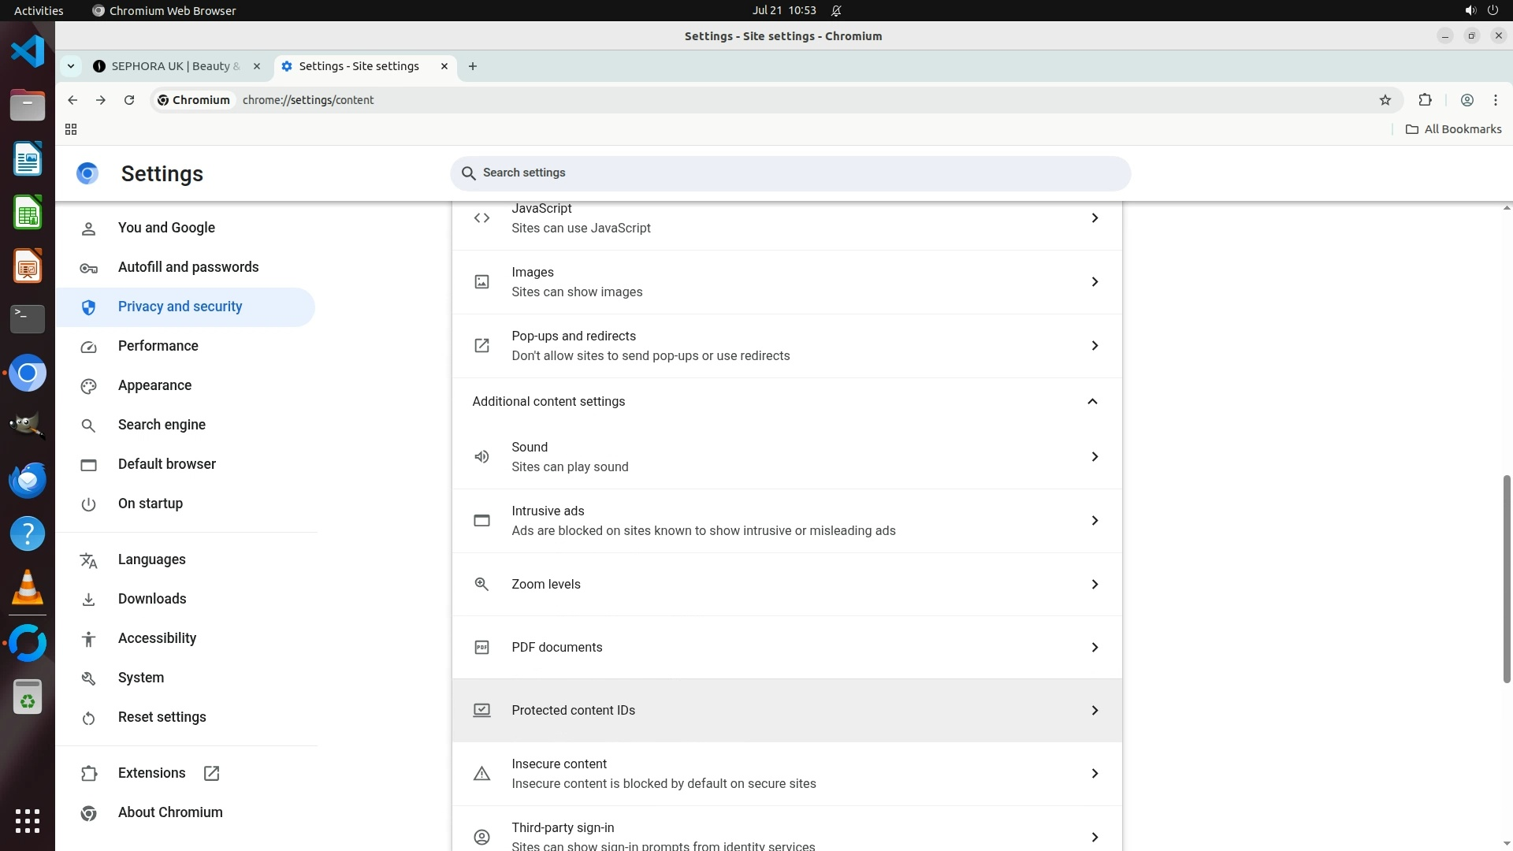
Task: Click the profile avatar icon
Action: tap(1467, 100)
